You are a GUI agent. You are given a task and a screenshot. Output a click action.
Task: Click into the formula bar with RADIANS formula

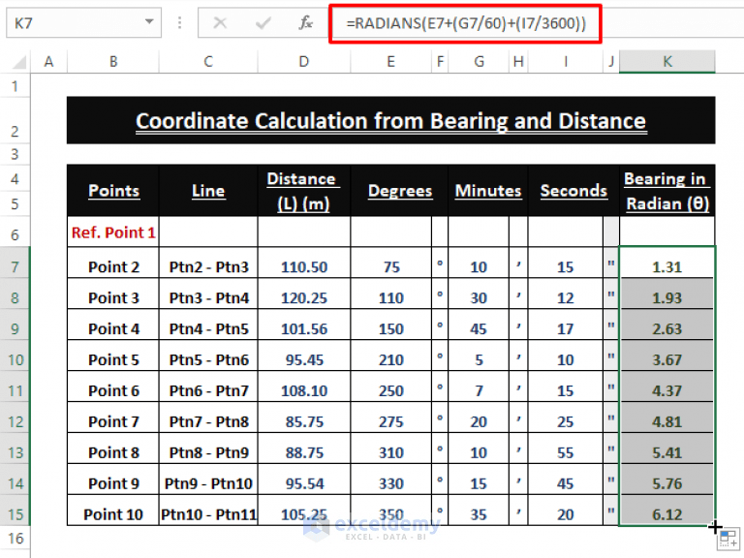coord(465,23)
